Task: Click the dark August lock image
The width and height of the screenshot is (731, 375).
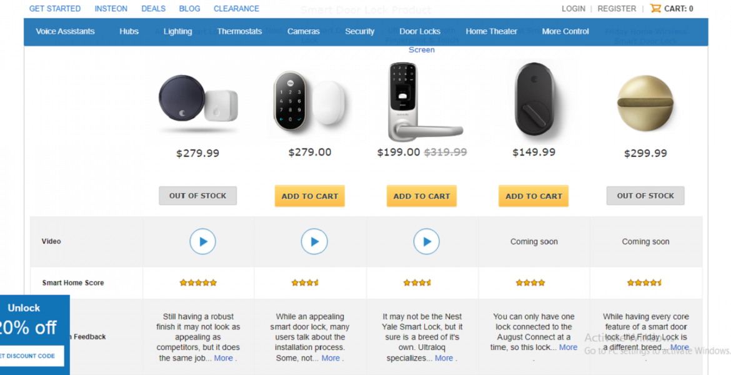Action: [533, 100]
